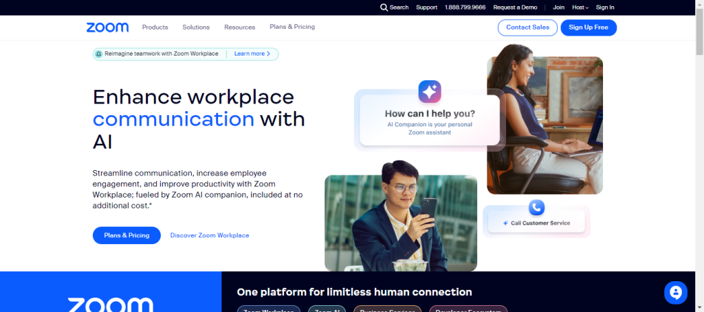Click the Reimagine teamwork with Zoom Workplace text
Screen dimensions: 704x312
click(x=161, y=53)
